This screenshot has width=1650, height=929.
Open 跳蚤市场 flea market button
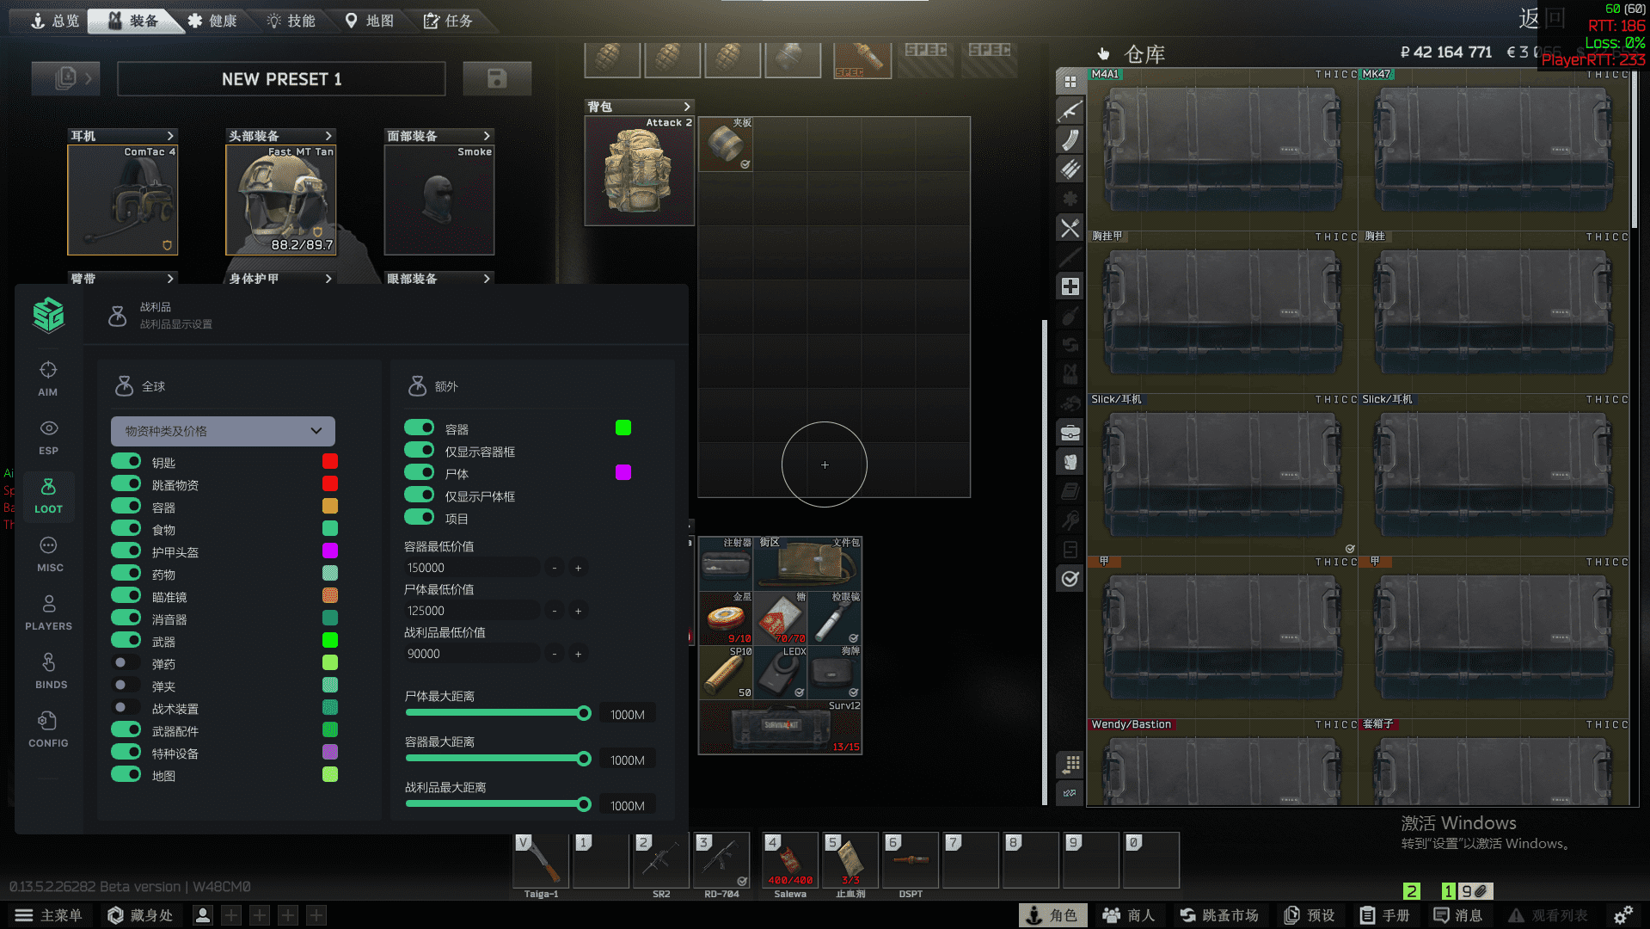click(x=1219, y=915)
